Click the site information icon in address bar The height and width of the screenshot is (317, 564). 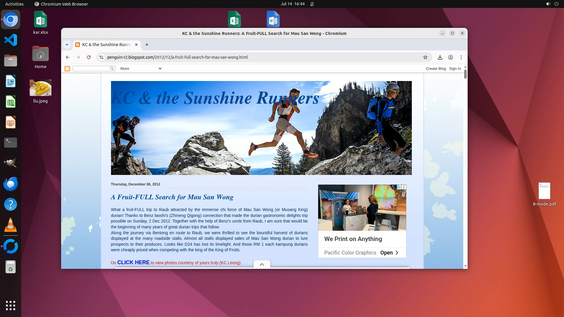[101, 57]
